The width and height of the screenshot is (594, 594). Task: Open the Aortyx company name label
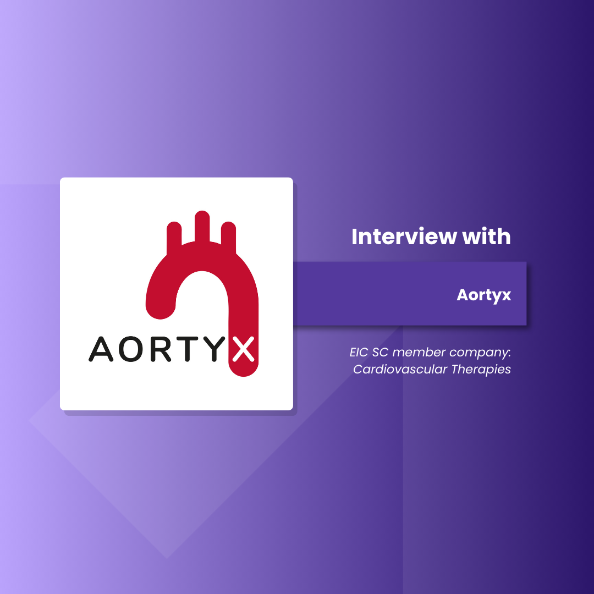pyautogui.click(x=483, y=295)
